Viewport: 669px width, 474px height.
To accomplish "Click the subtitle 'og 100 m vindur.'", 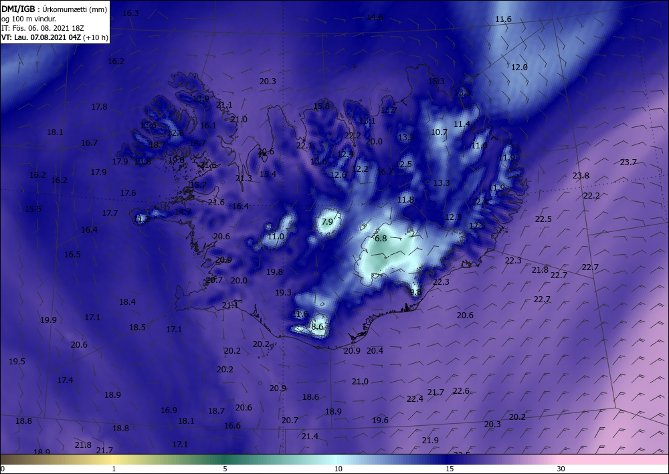I will tap(29, 19).
